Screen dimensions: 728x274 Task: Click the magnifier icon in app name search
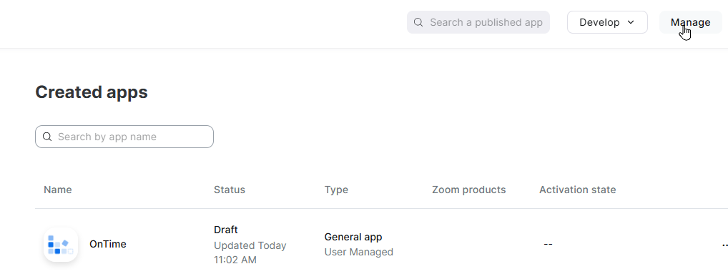(x=47, y=137)
